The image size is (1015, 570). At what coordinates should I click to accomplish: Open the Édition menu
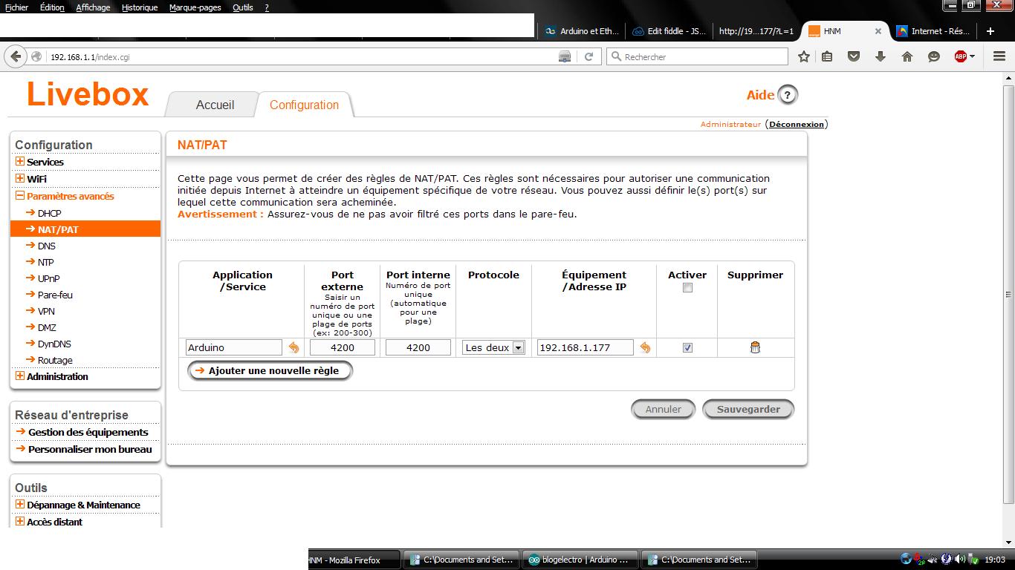pos(52,7)
